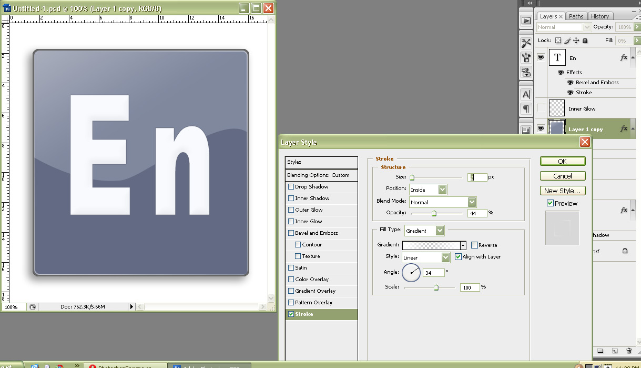Screen dimensions: 641x368
Task: Open Blending Options: Custom
Action: (x=321, y=175)
